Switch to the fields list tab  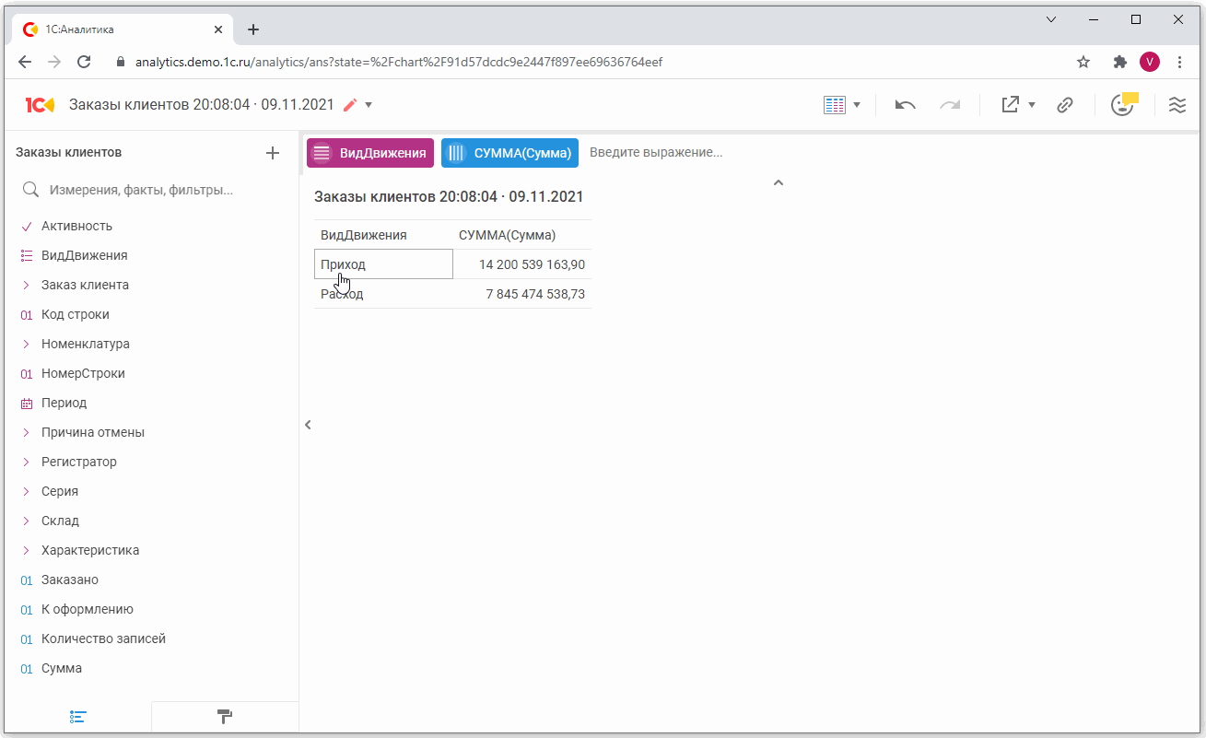coord(78,717)
